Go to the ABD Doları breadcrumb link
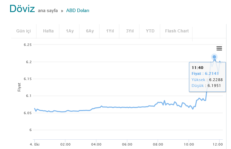The image size is (231, 149). tap(78, 11)
